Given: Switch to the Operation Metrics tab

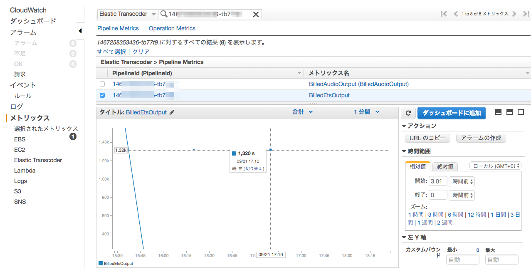Looking at the screenshot, I should tap(172, 28).
